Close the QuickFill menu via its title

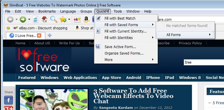pyautogui.click(x=103, y=11)
